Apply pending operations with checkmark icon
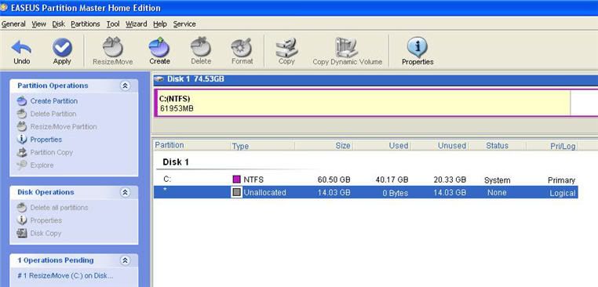 (x=62, y=47)
